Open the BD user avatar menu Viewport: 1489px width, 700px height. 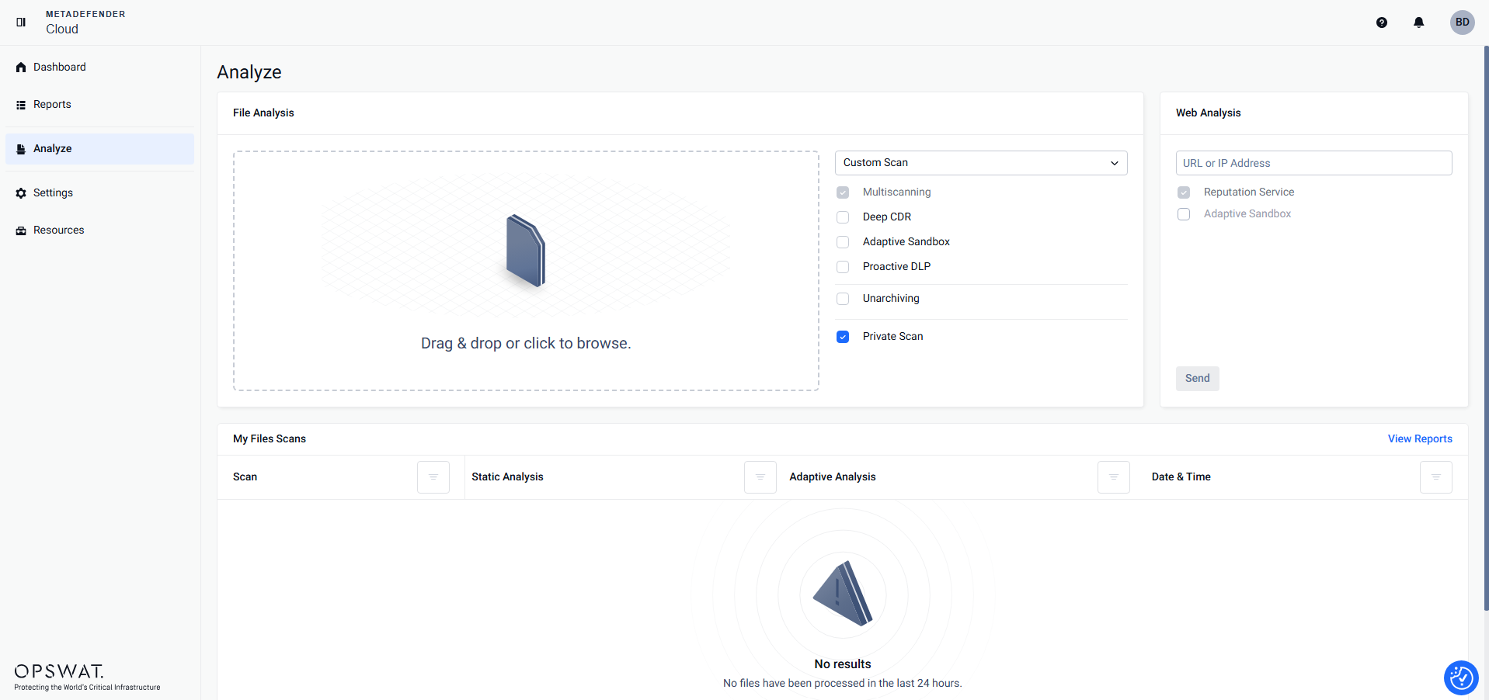[1463, 23]
